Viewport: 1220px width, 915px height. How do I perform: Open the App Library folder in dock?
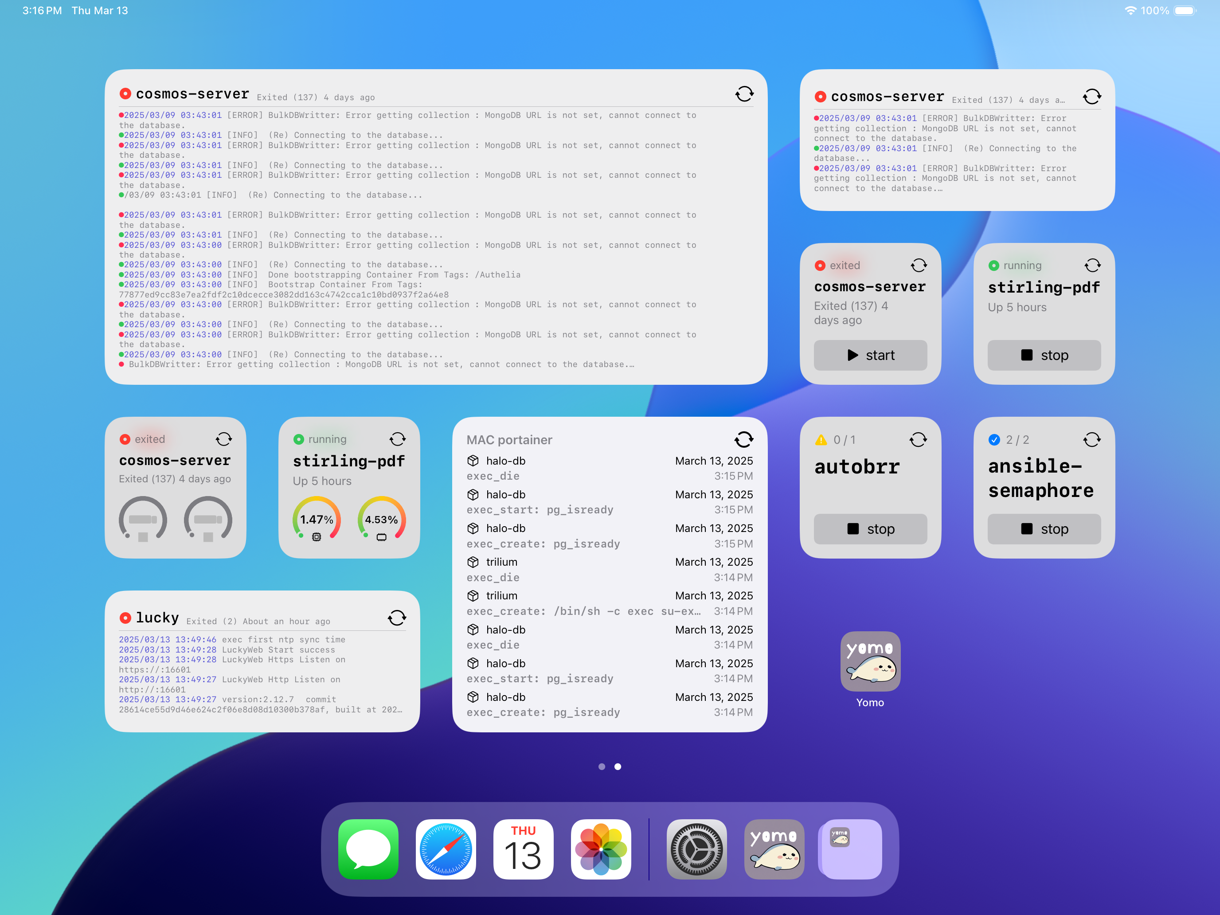tap(852, 849)
